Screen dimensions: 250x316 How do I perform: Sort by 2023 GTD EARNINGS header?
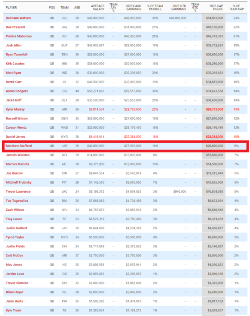(x=179, y=8)
